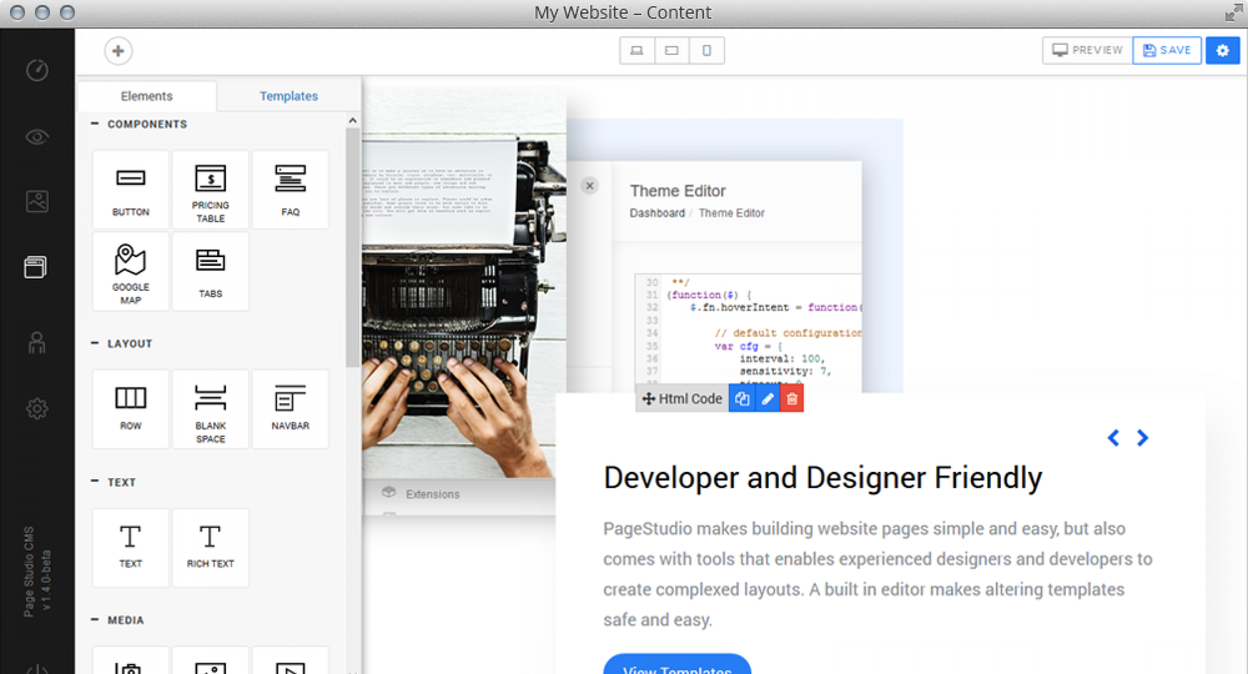
Task: Go to previous slide with left chevron
Action: click(x=1113, y=438)
